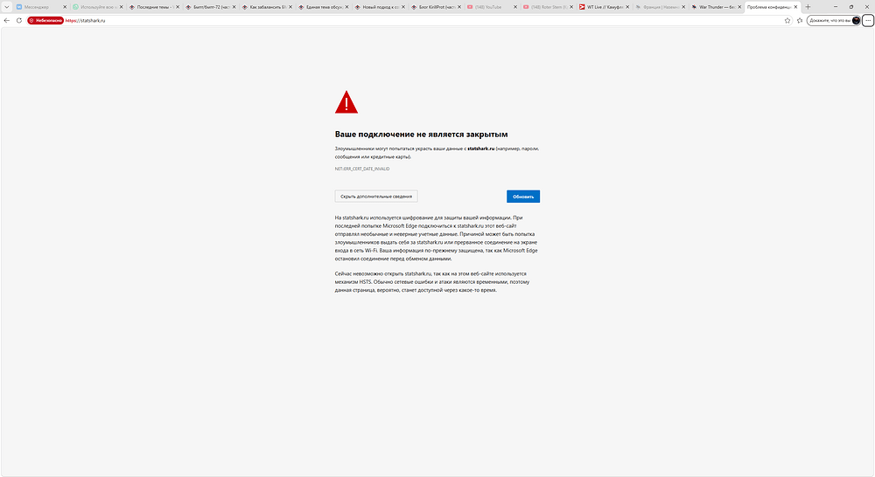Close the (148) Roter Stern tab

(x=571, y=6)
